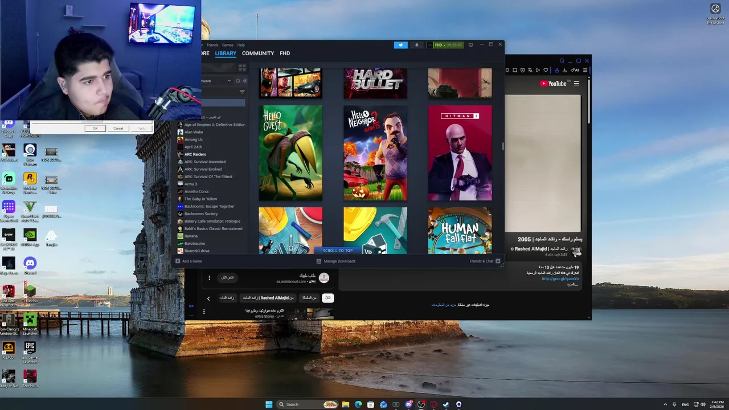Click Cancel in the small dialog

118,128
